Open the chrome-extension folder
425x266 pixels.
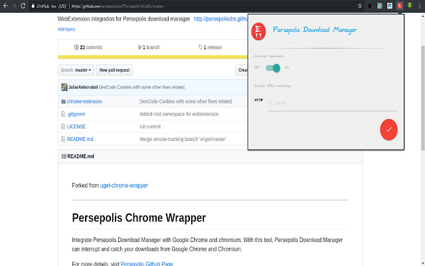(x=84, y=102)
